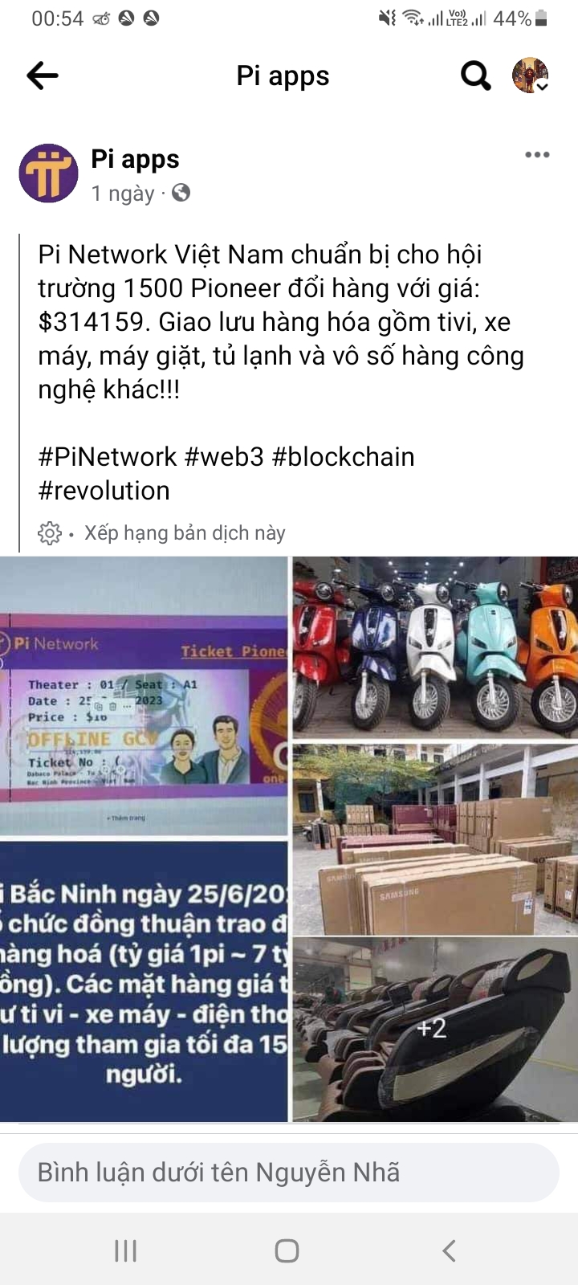Image resolution: width=578 pixels, height=1285 pixels.
Task: Open post options three-dot menu
Action: 537,155
